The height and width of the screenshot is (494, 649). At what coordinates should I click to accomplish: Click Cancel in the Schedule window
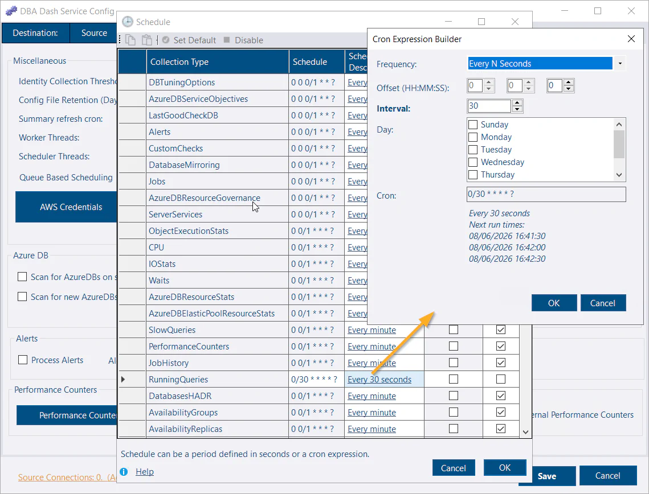point(453,468)
